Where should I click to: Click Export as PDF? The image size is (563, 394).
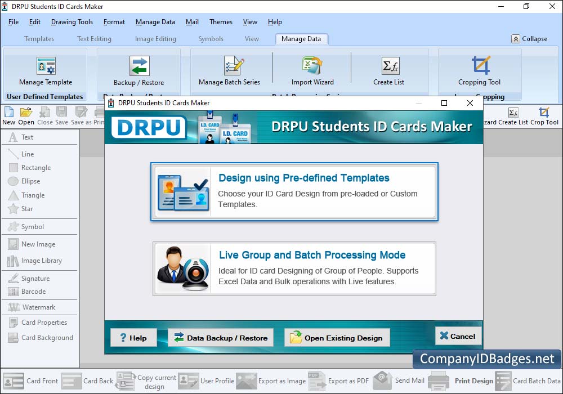pos(338,380)
